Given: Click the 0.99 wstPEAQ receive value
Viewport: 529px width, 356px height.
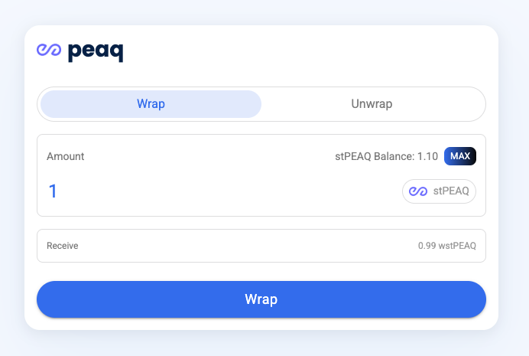Looking at the screenshot, I should click(447, 246).
